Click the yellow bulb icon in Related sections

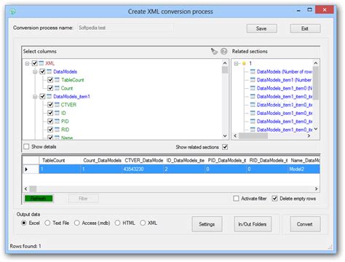pyautogui.click(x=244, y=63)
